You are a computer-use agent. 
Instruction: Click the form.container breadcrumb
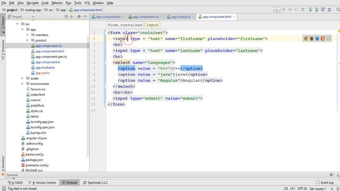click(125, 25)
